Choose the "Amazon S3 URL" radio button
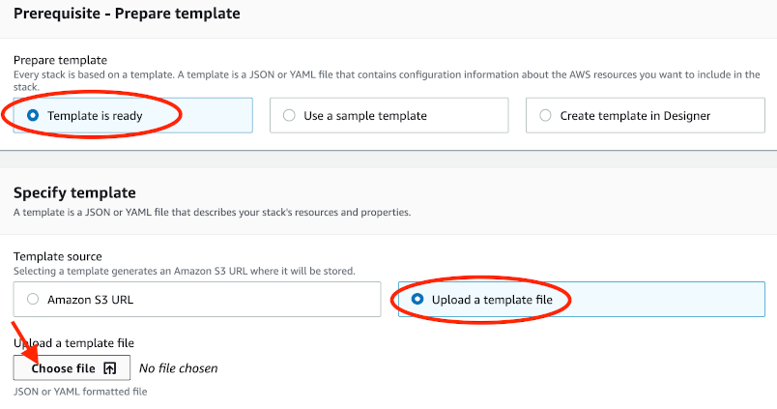777x409 pixels. click(x=33, y=300)
